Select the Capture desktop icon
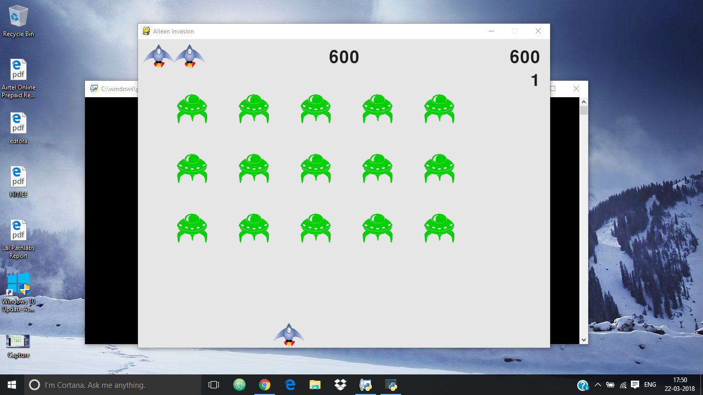This screenshot has height=395, width=703. [19, 346]
